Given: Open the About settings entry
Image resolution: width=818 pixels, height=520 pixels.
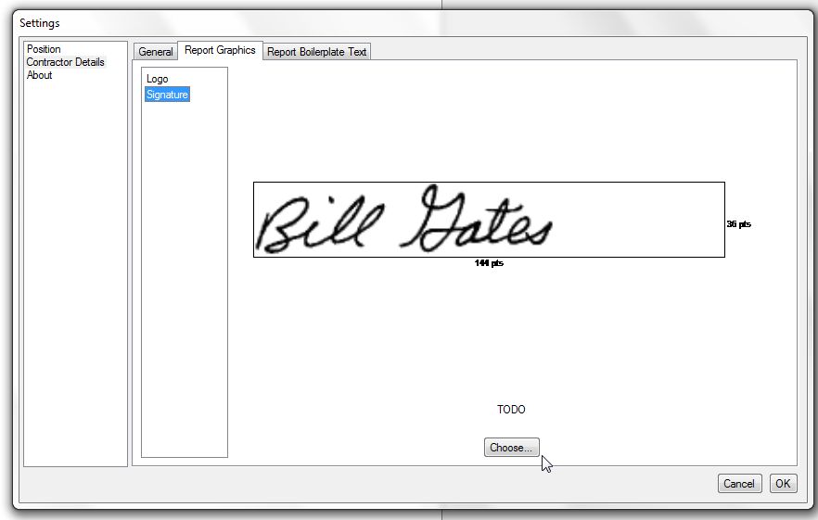Looking at the screenshot, I should [x=40, y=75].
